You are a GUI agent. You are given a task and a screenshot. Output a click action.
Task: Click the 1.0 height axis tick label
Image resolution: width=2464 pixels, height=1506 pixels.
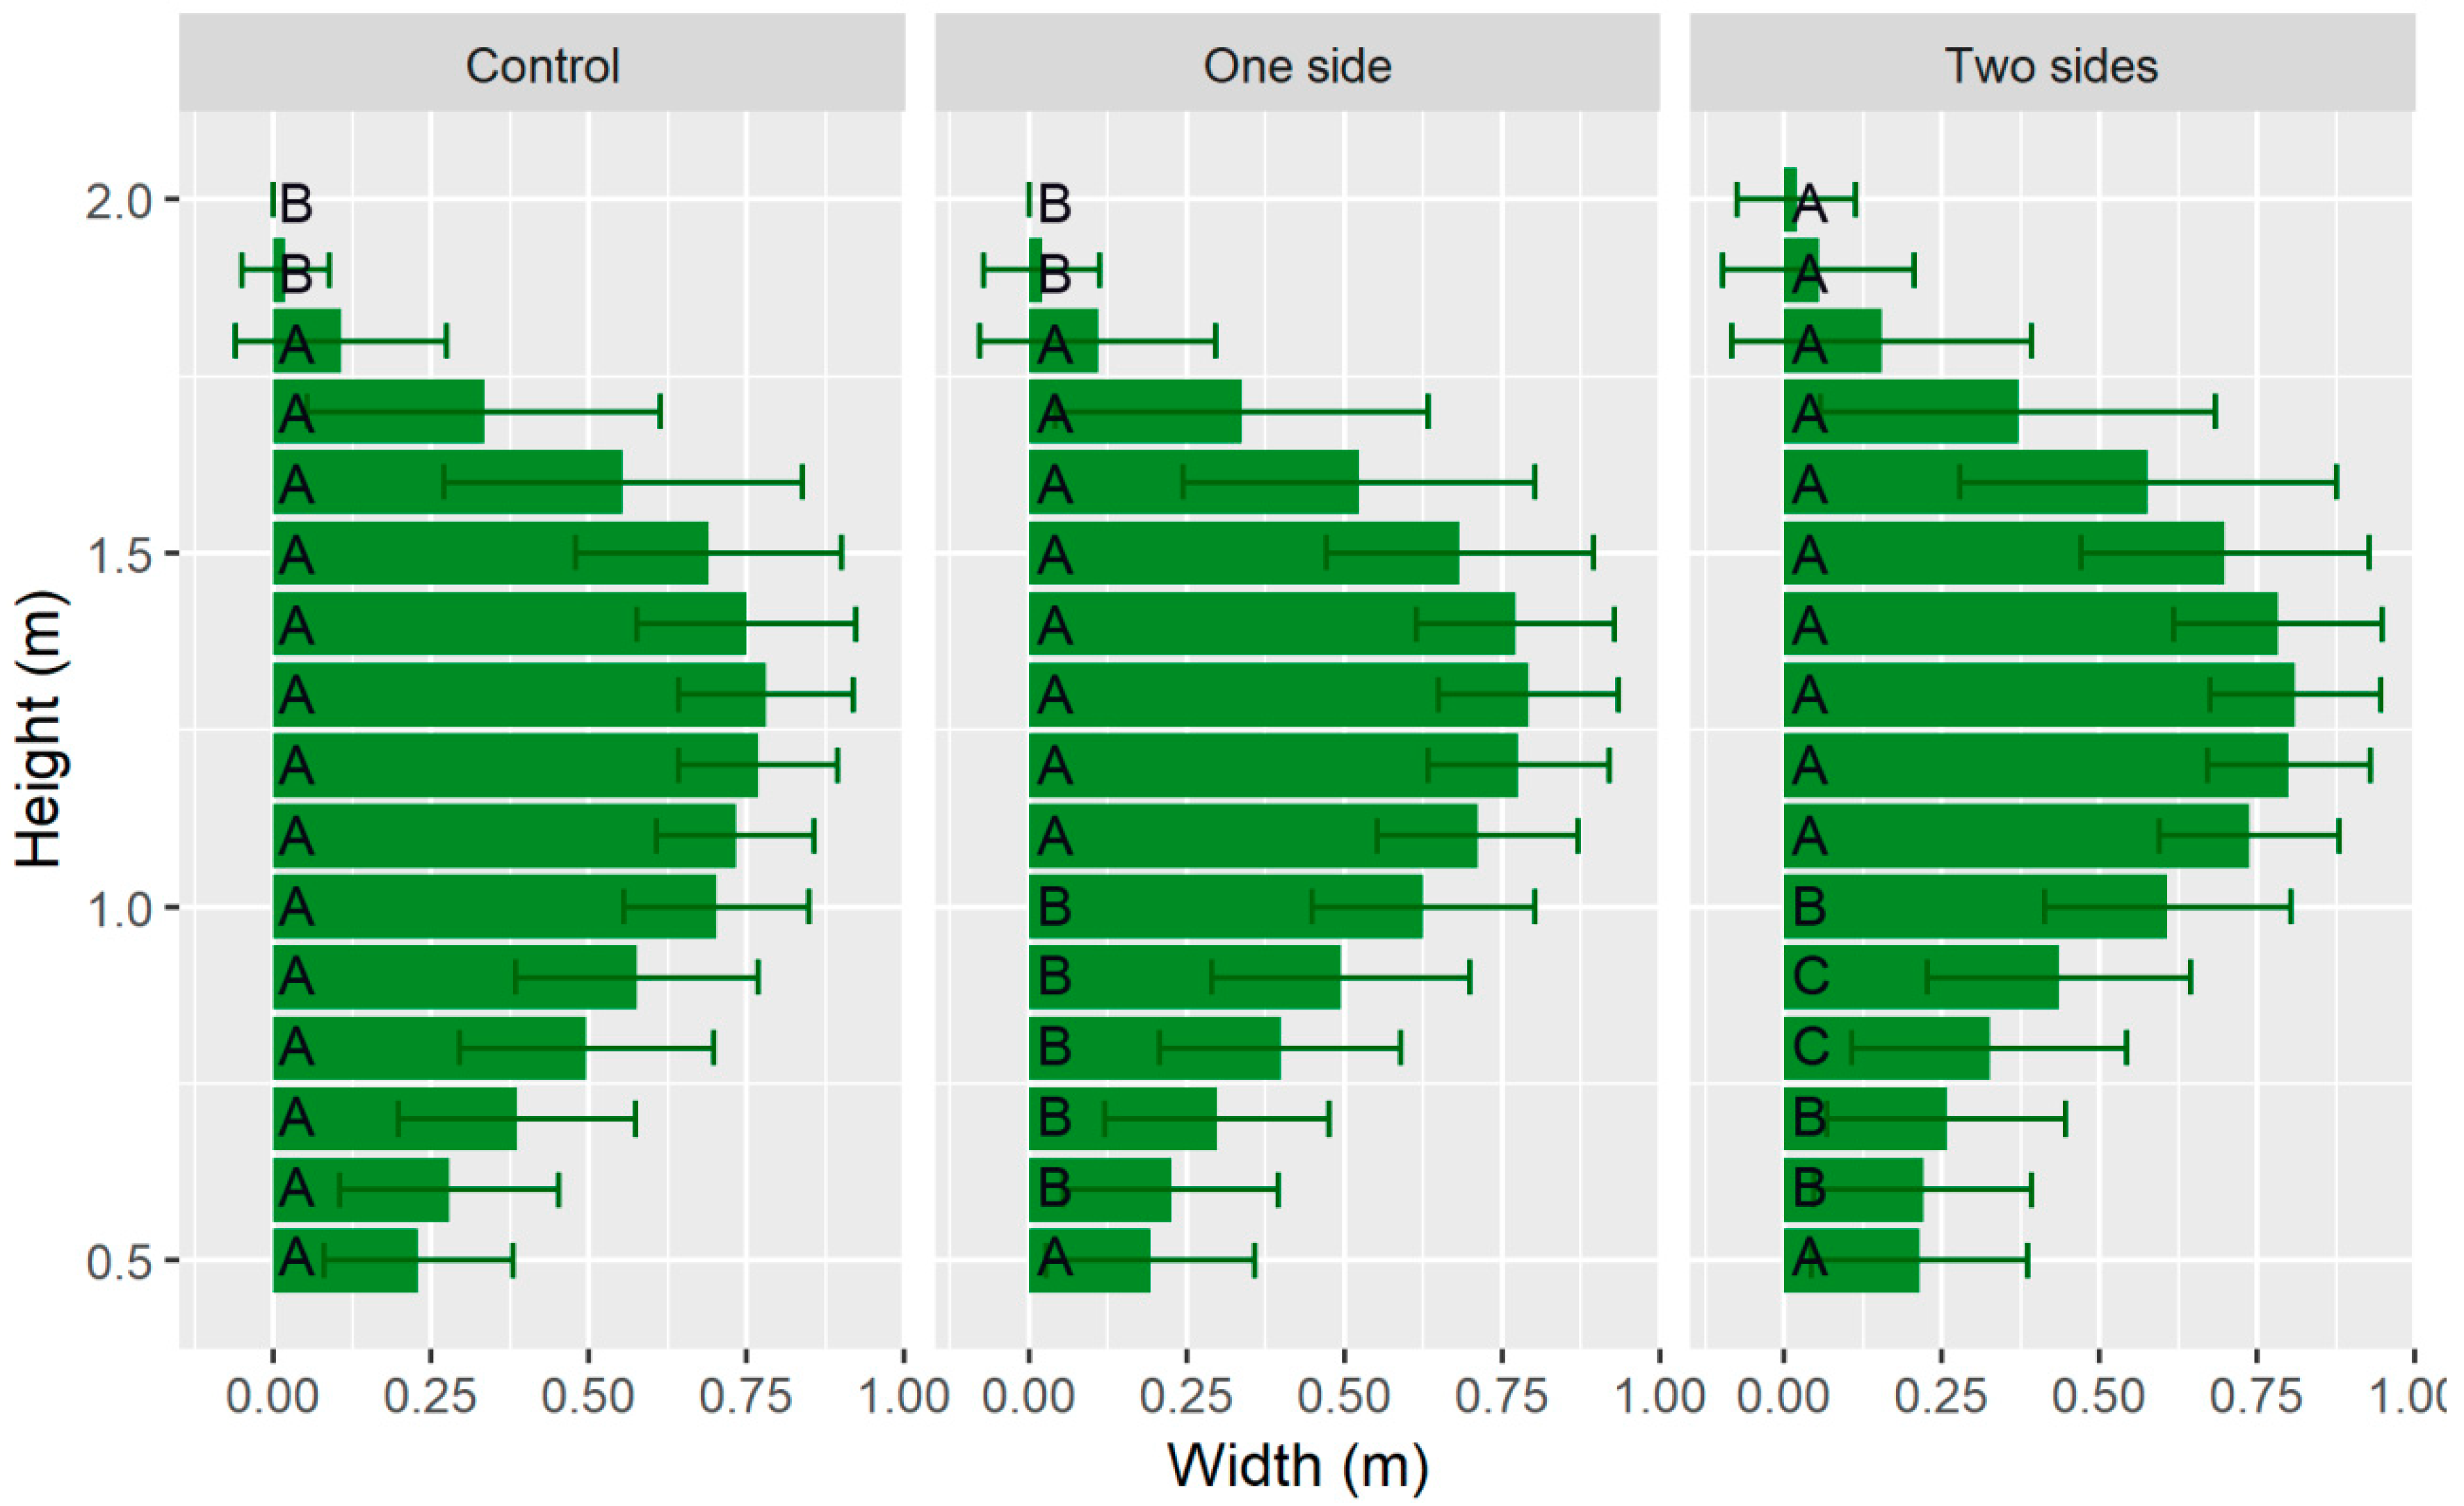coord(118,908)
